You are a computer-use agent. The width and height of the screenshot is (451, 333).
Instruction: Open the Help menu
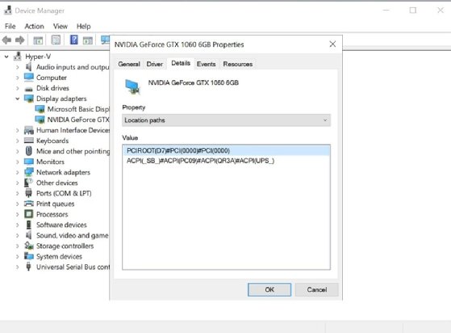click(83, 26)
